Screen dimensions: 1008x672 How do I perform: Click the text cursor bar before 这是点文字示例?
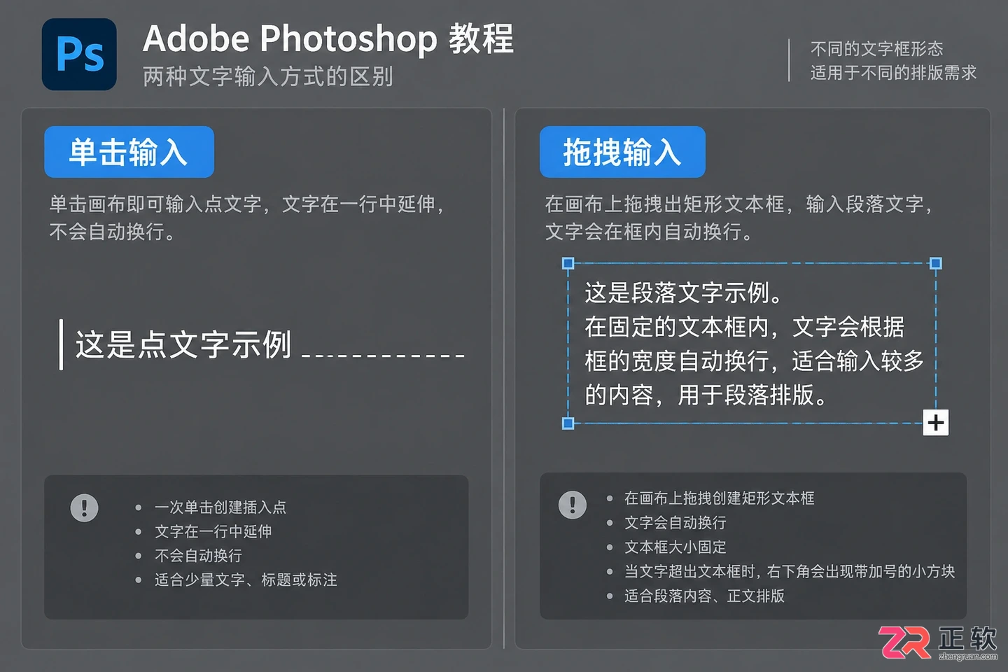(x=62, y=344)
